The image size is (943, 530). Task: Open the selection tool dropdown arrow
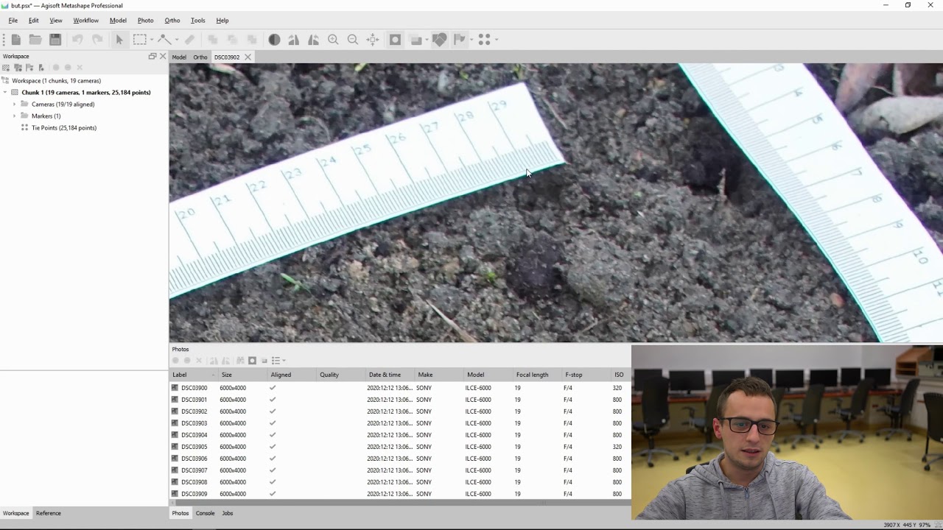pyautogui.click(x=151, y=40)
